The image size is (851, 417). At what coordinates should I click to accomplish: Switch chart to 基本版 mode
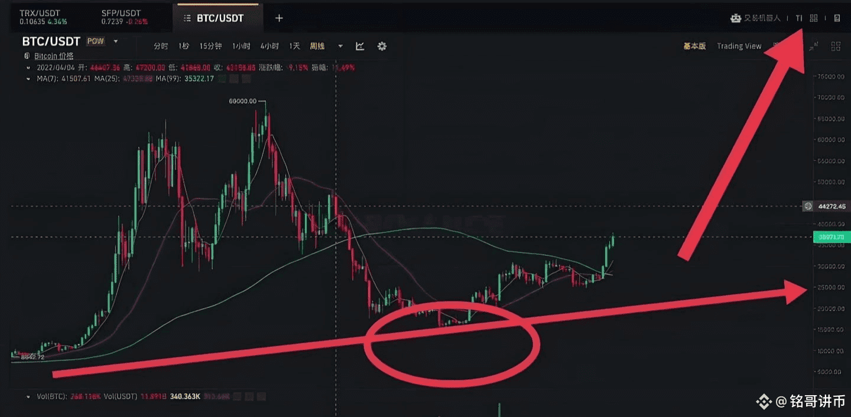[694, 46]
